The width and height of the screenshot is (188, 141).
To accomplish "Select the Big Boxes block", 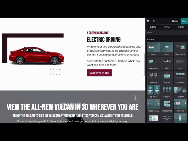I will point(153,91).
